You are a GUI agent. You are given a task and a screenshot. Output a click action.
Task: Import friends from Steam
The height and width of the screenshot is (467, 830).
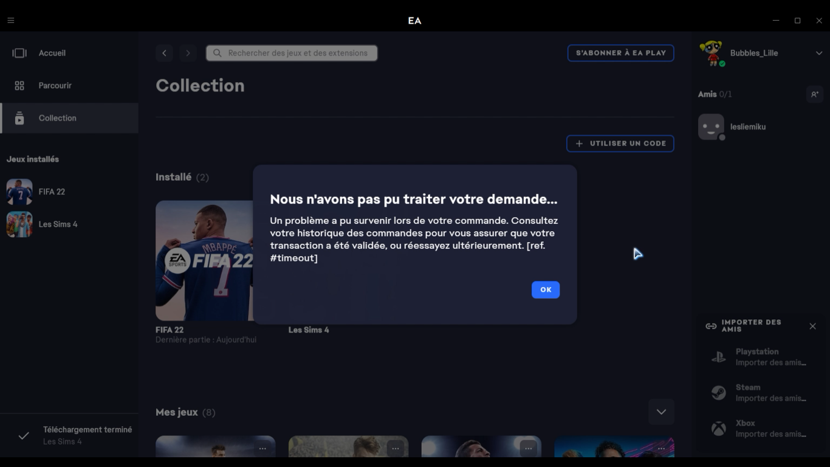pos(760,393)
